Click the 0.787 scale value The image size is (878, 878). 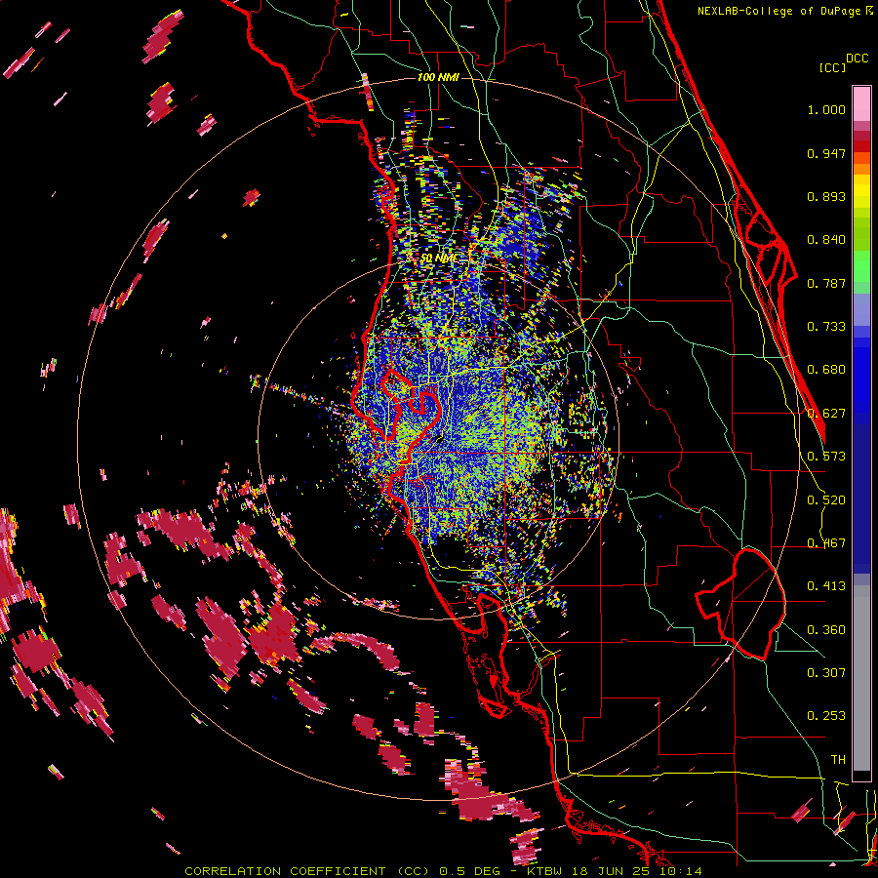pos(826,283)
